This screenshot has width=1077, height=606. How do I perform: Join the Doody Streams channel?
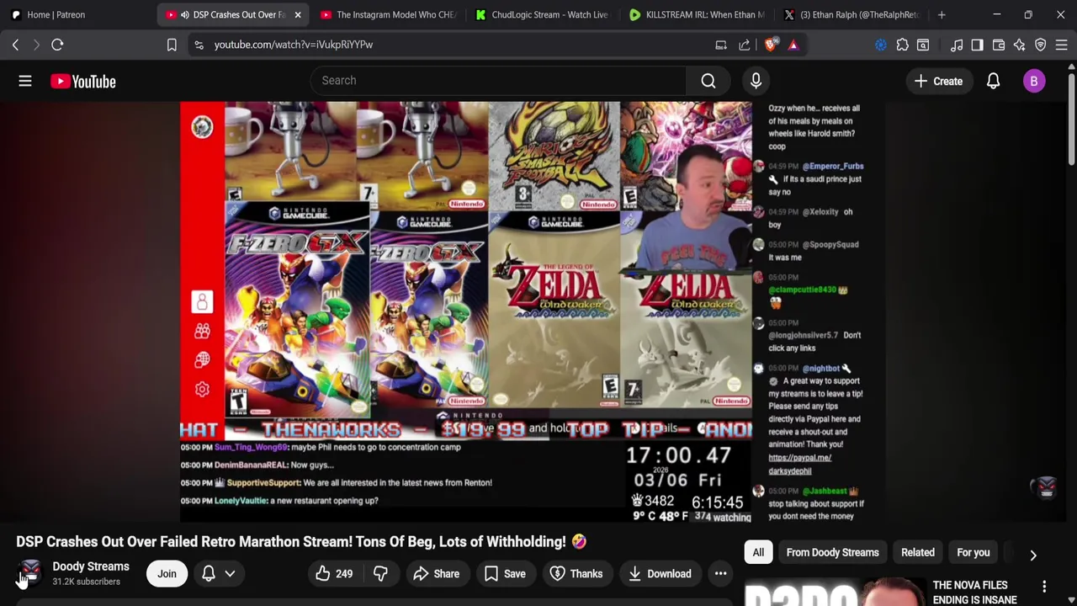(x=167, y=574)
